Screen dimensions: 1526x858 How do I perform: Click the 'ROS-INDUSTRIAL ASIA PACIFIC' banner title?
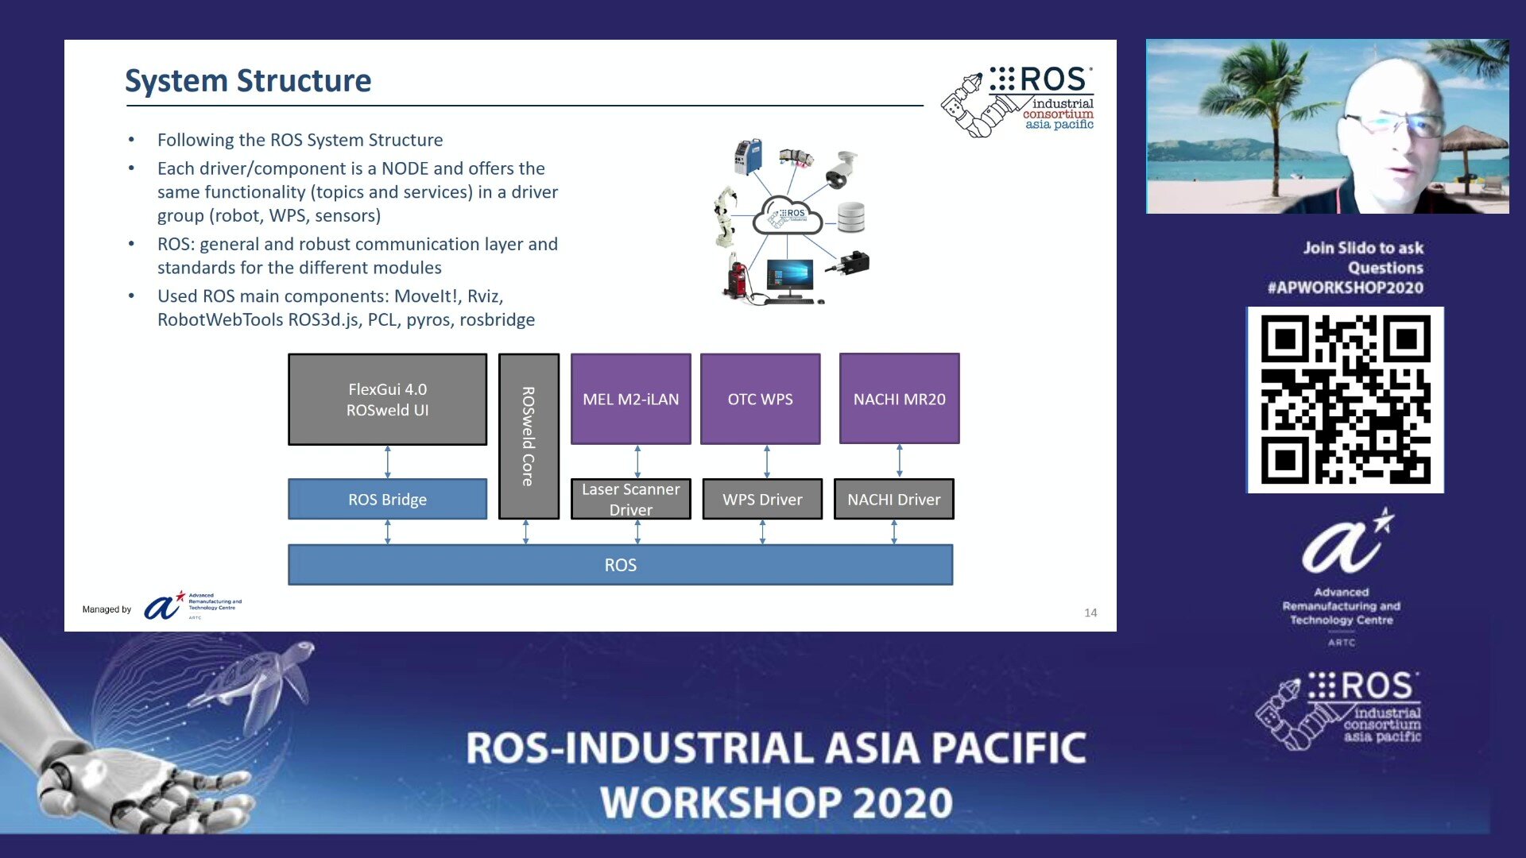coord(777,748)
